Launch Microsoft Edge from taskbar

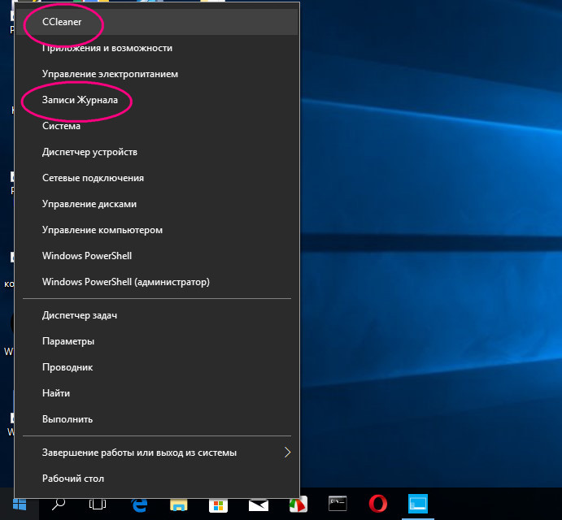pyautogui.click(x=139, y=505)
